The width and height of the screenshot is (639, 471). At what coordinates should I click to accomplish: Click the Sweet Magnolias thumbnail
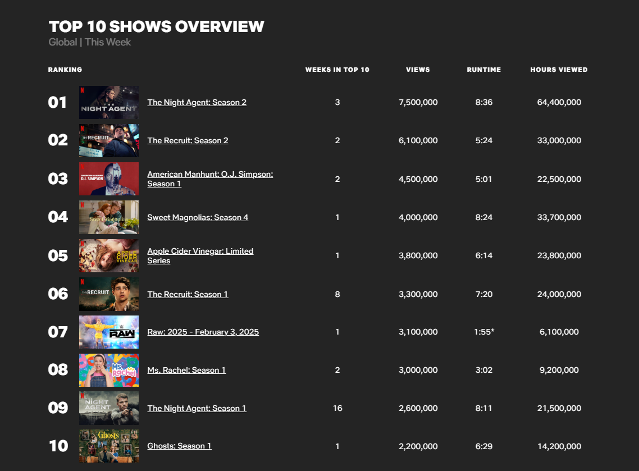click(109, 217)
